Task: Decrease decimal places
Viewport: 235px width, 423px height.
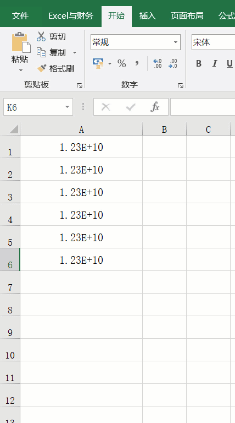Action: pos(173,64)
